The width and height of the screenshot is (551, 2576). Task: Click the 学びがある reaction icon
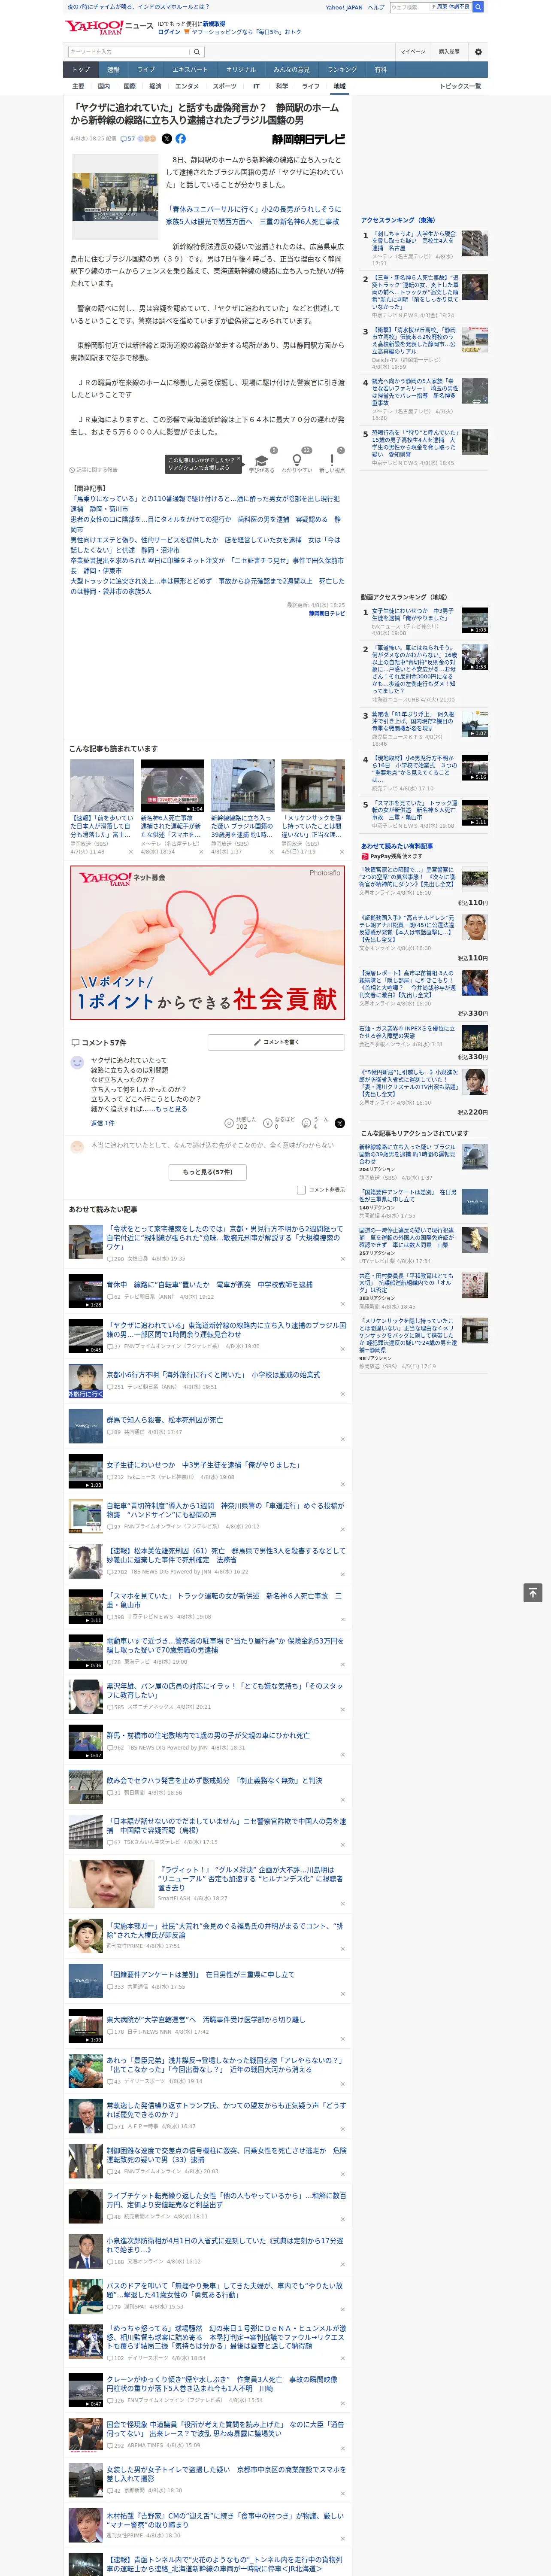click(x=262, y=462)
